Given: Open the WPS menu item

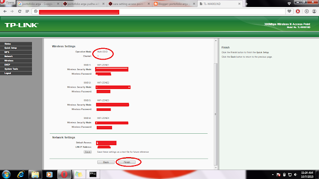Looking at the screenshot, I should 16,52.
